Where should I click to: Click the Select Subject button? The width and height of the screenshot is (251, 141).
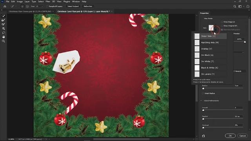[73, 6]
